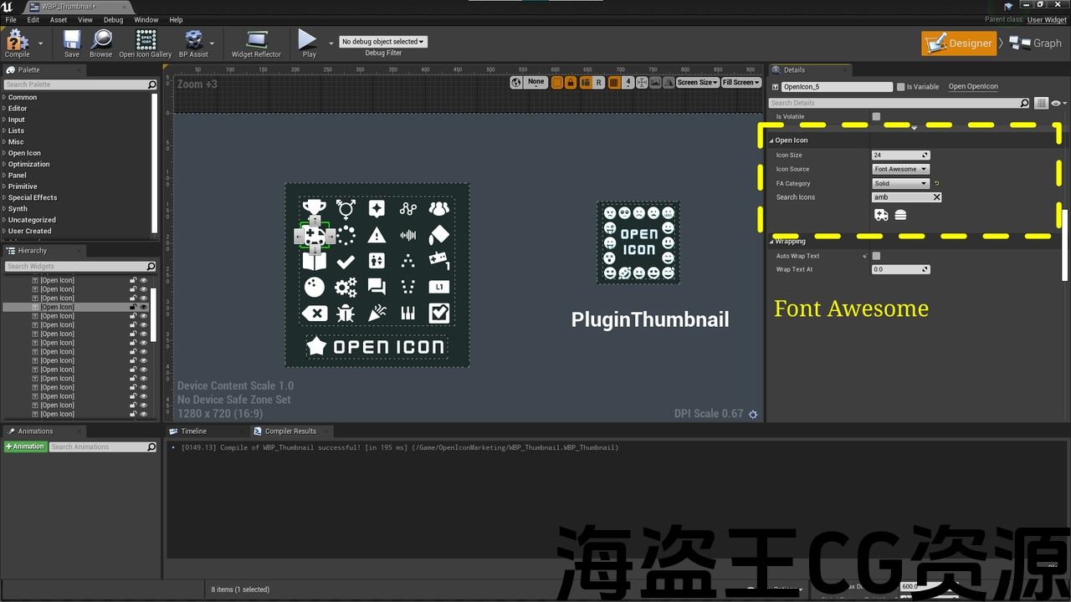
Task: Open the Asset menu
Action: pos(59,20)
